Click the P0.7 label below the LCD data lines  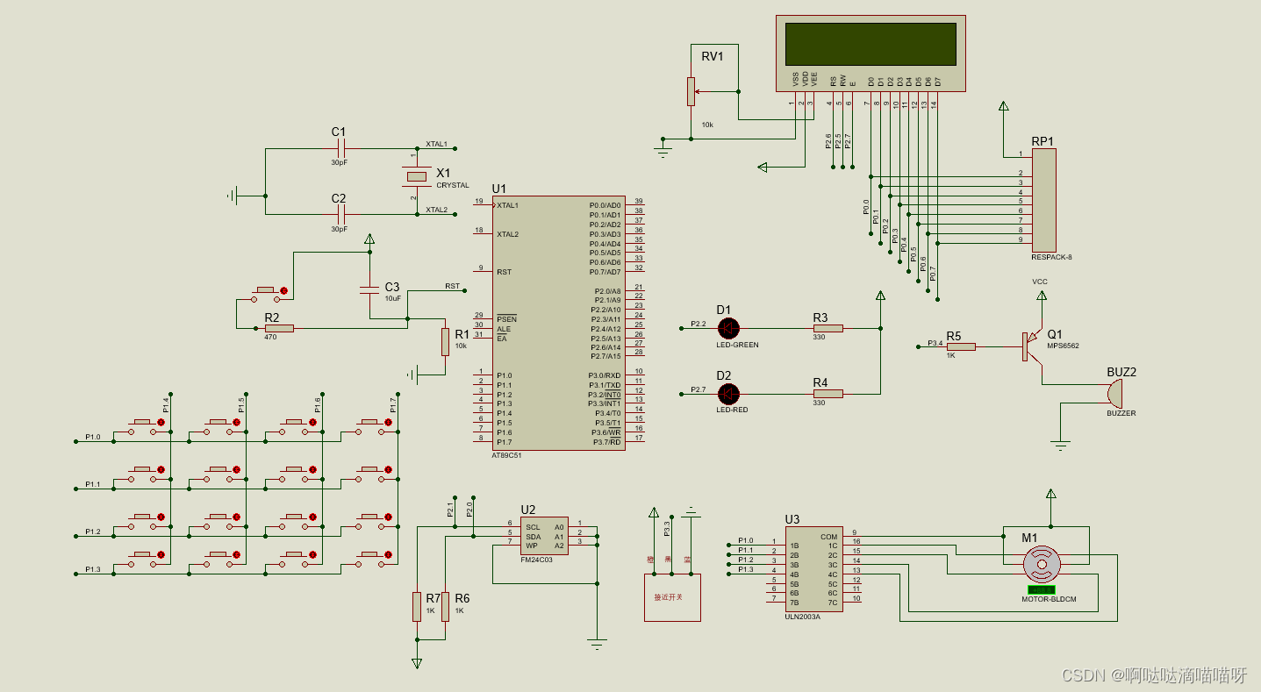click(x=933, y=274)
